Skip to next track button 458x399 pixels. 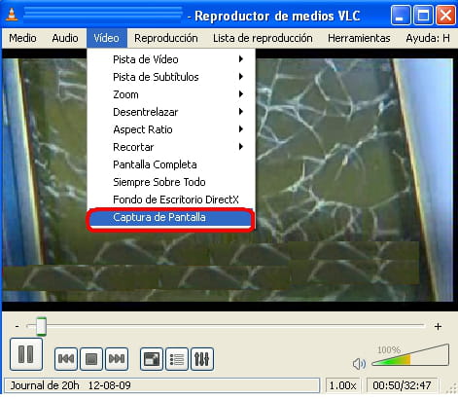click(x=117, y=359)
